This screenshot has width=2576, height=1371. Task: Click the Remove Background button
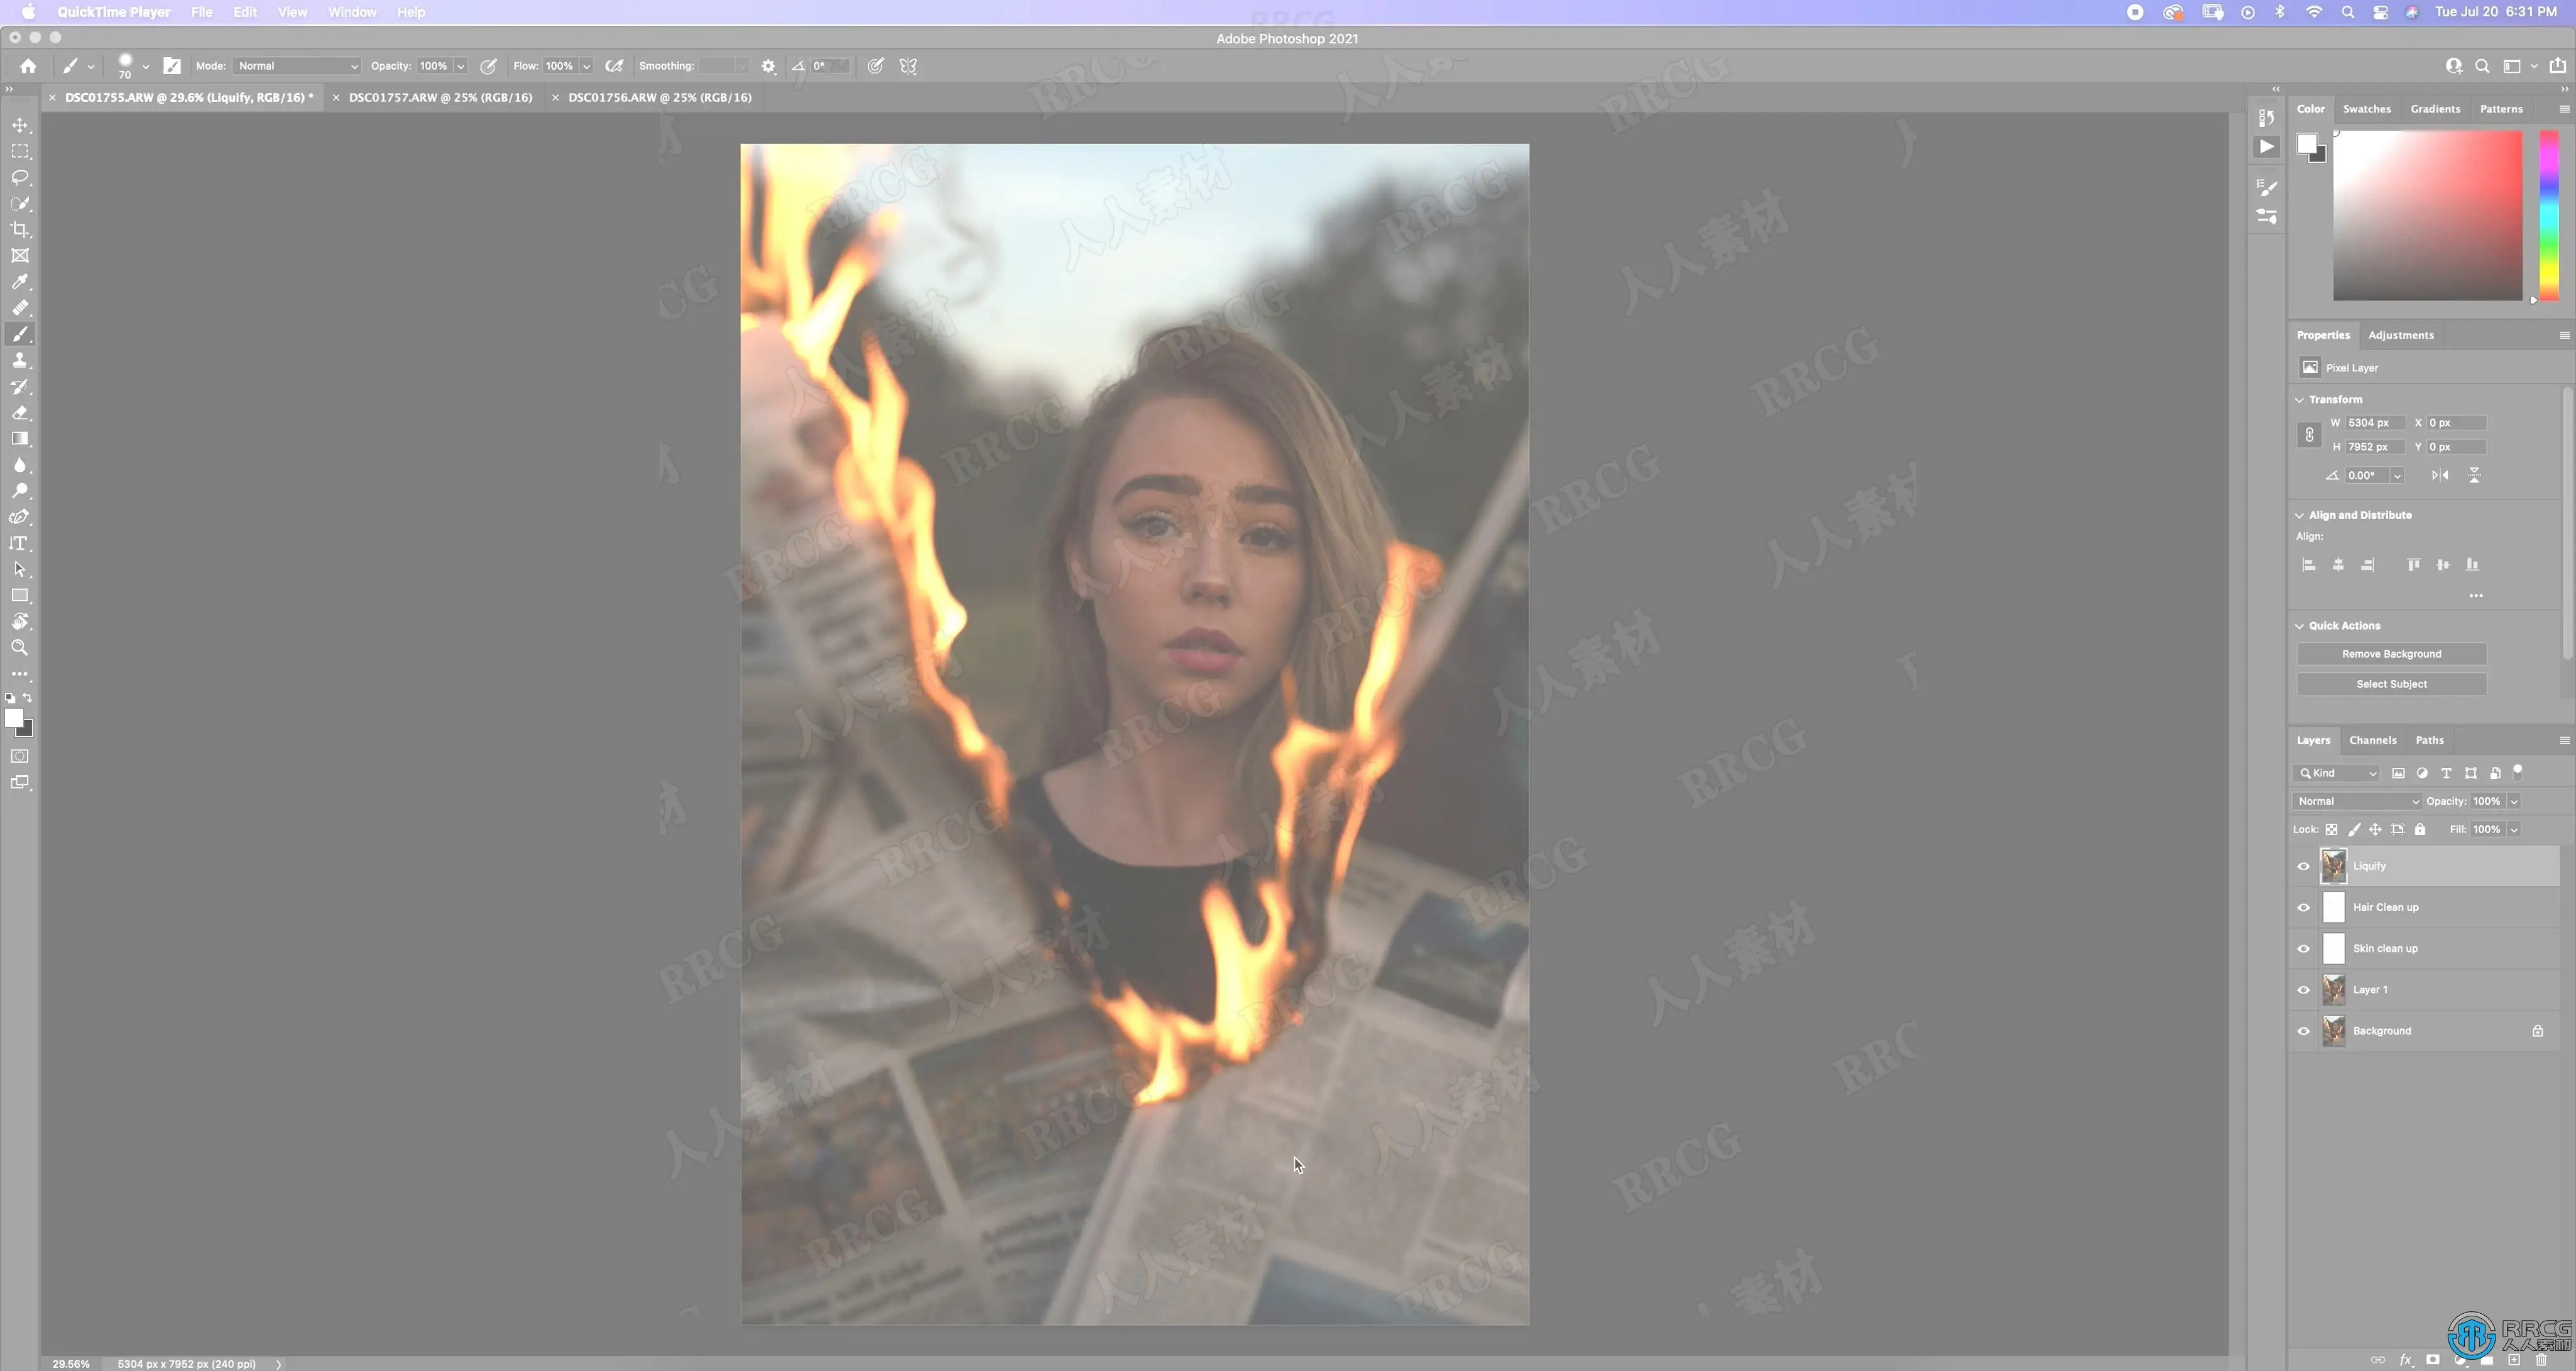[x=2391, y=654]
